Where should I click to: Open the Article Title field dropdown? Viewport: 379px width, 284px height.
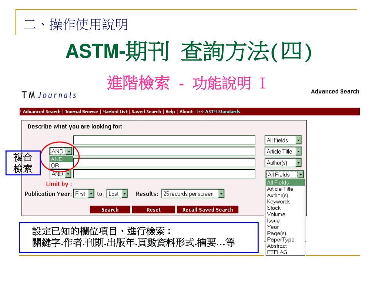tap(283, 151)
